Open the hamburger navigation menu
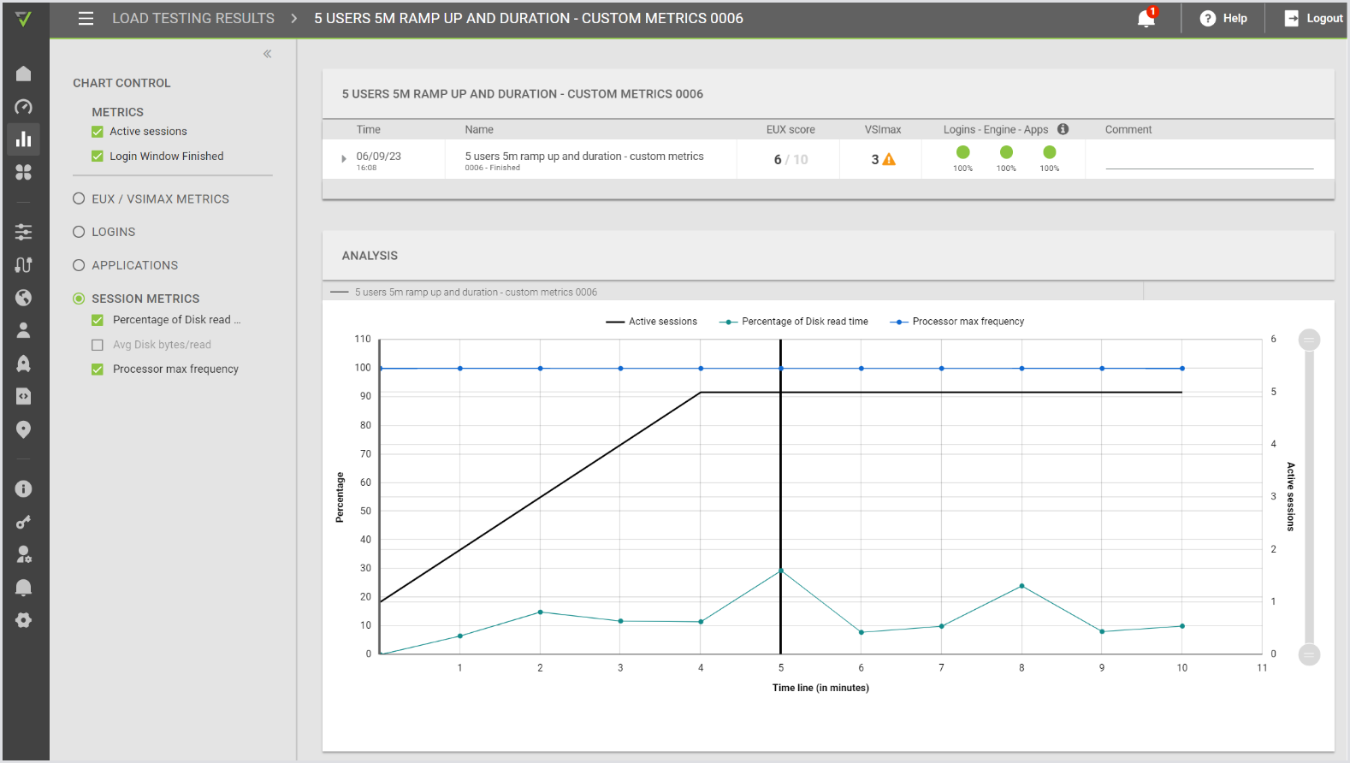Viewport: 1350px width, 763px height. coord(86,18)
